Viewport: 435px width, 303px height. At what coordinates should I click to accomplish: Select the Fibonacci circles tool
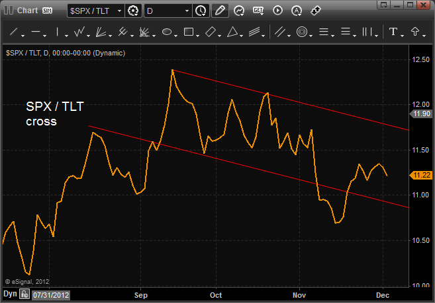pos(302,32)
